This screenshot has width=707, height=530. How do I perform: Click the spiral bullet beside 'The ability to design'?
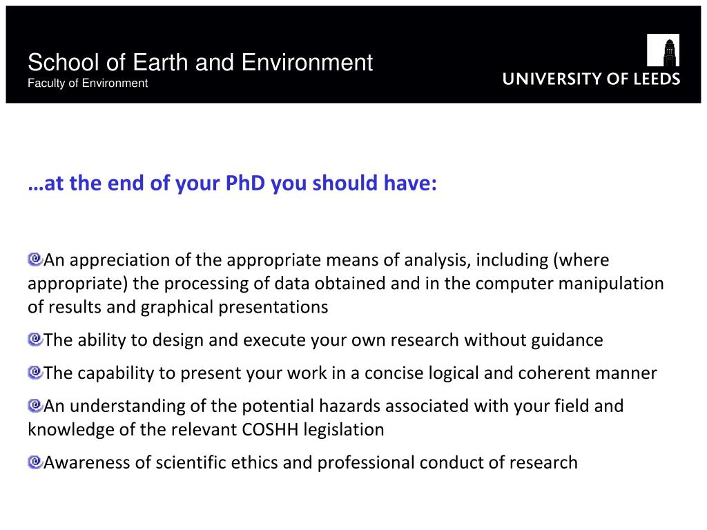[x=35, y=339]
